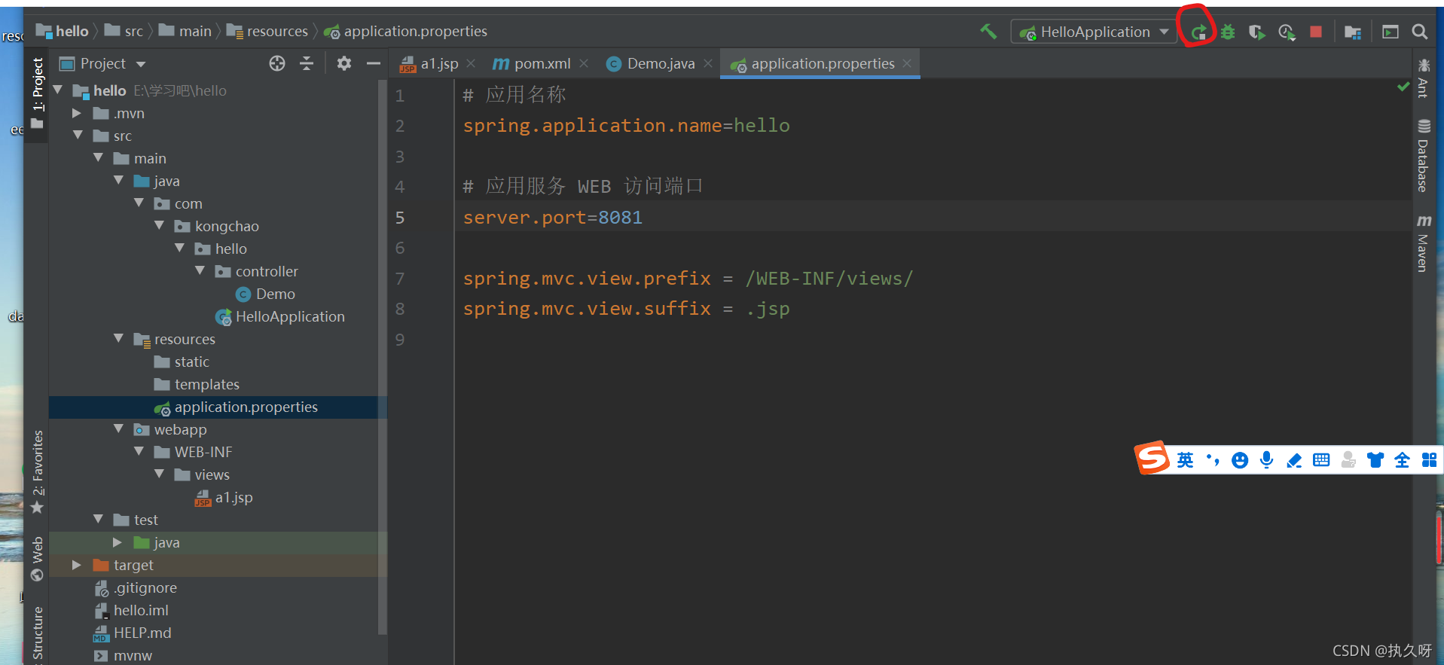1444x665 pixels.
Task: Toggle the Maven tool window on right sidebar
Action: (1424, 243)
